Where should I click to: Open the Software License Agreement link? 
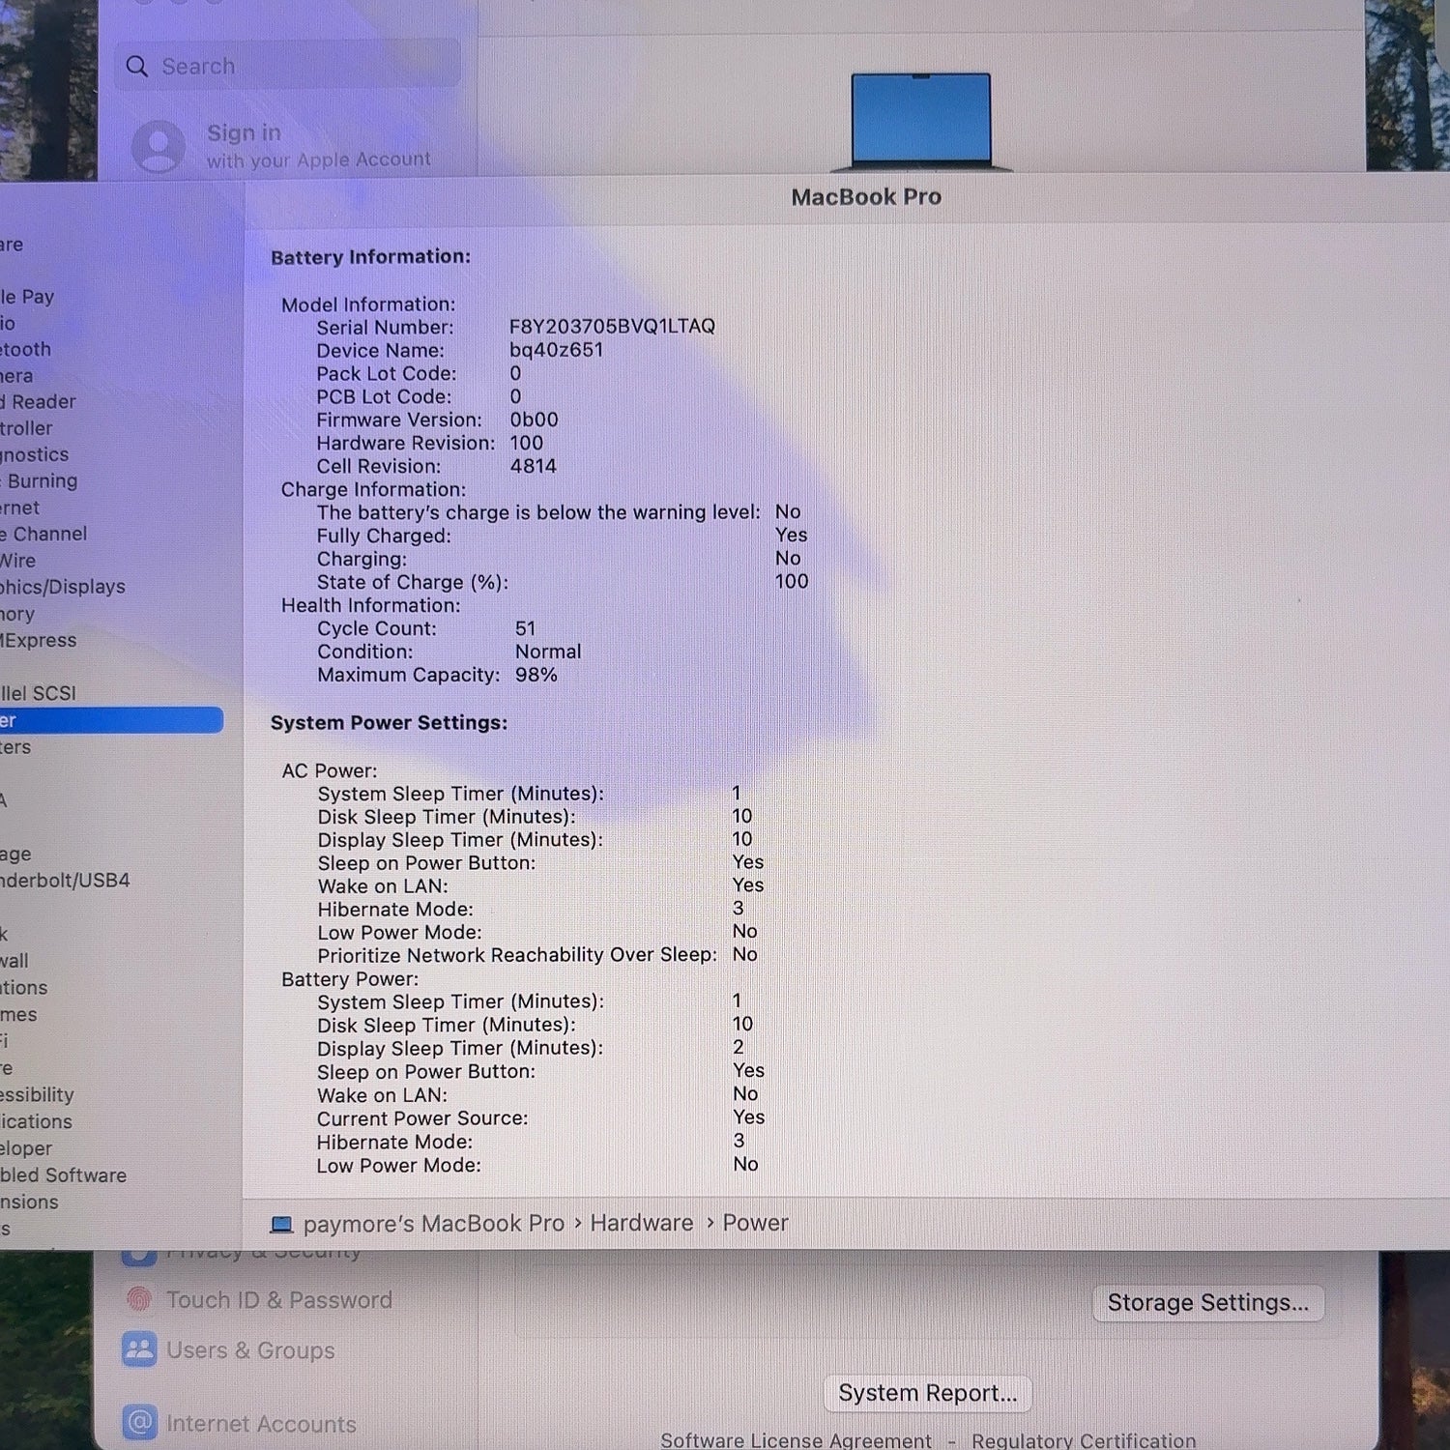click(x=797, y=1440)
